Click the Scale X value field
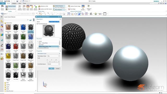Viewport: 167px width, 94px height. click(49, 62)
